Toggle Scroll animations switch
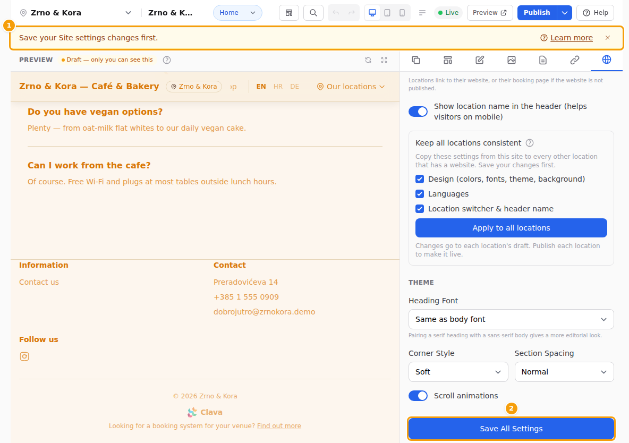 coord(418,396)
